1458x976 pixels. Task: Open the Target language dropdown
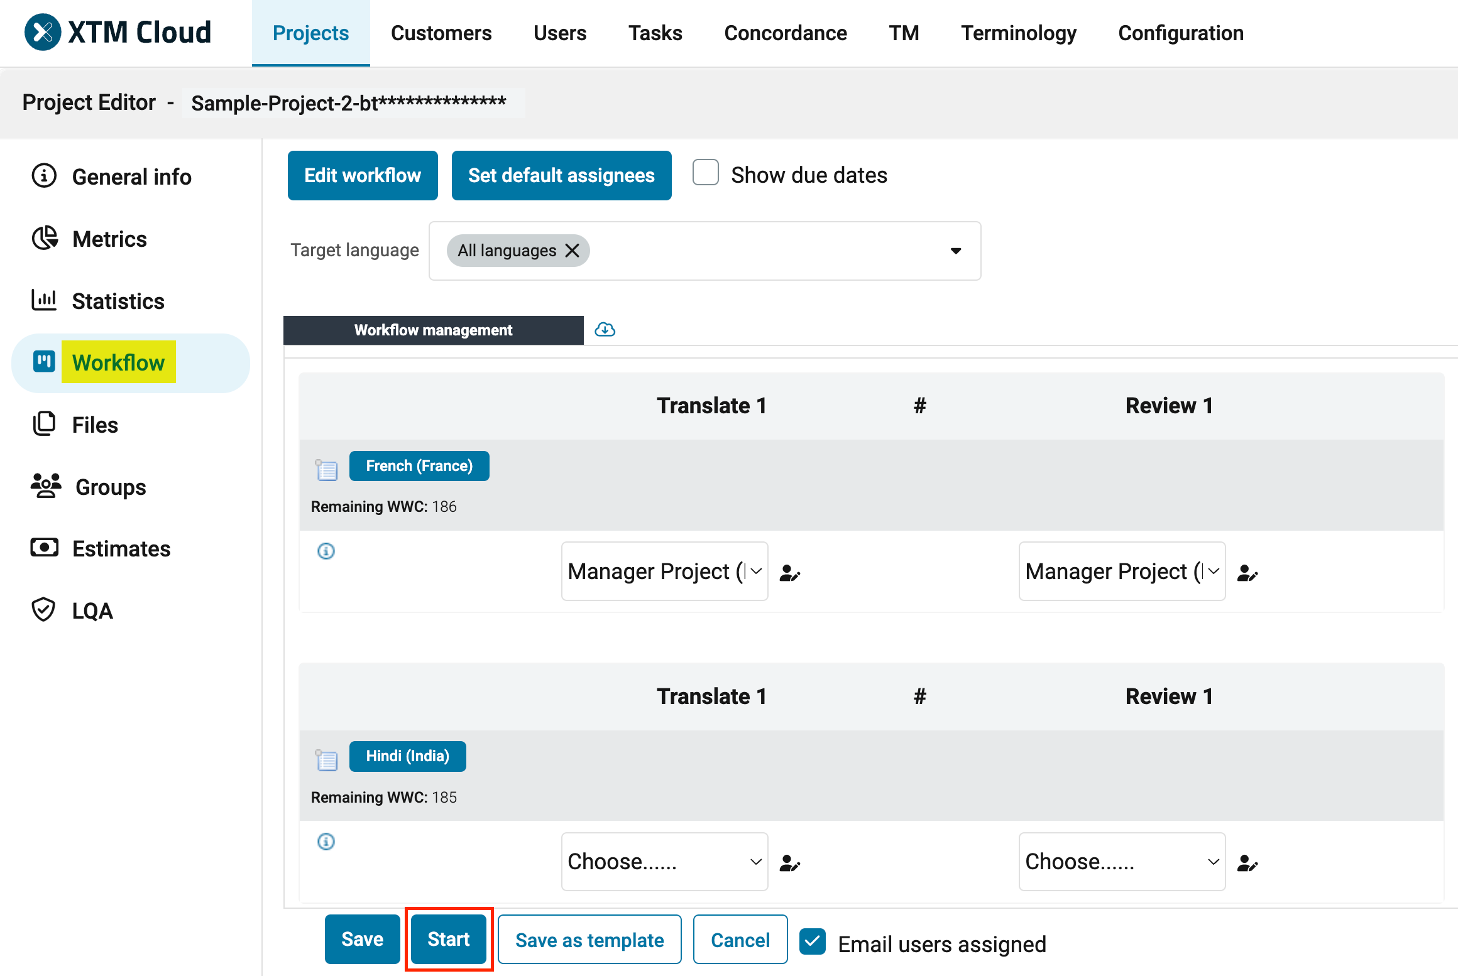point(955,251)
